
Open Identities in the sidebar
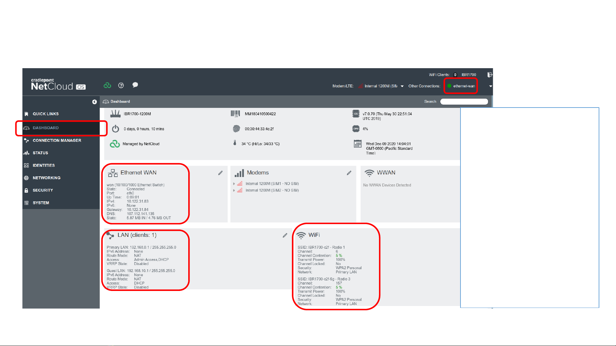pos(44,165)
